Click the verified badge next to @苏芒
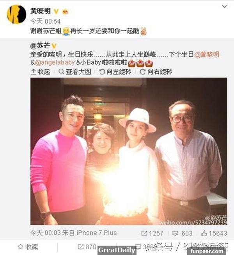The image size is (234, 255). pos(54,46)
